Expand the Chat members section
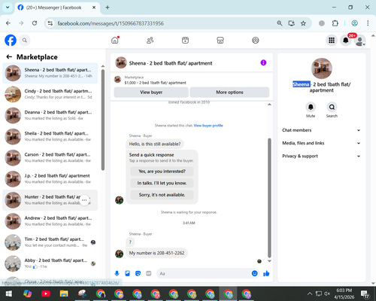376x301 pixels. (x=321, y=130)
